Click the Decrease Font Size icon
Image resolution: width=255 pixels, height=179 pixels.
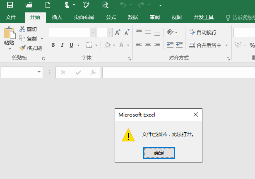[127, 33]
